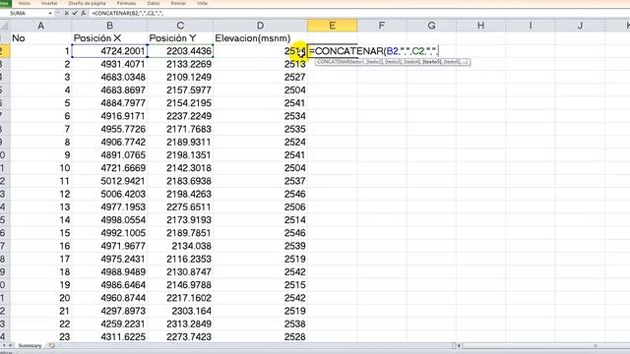Select cell with value 2142.3018

click(180, 168)
